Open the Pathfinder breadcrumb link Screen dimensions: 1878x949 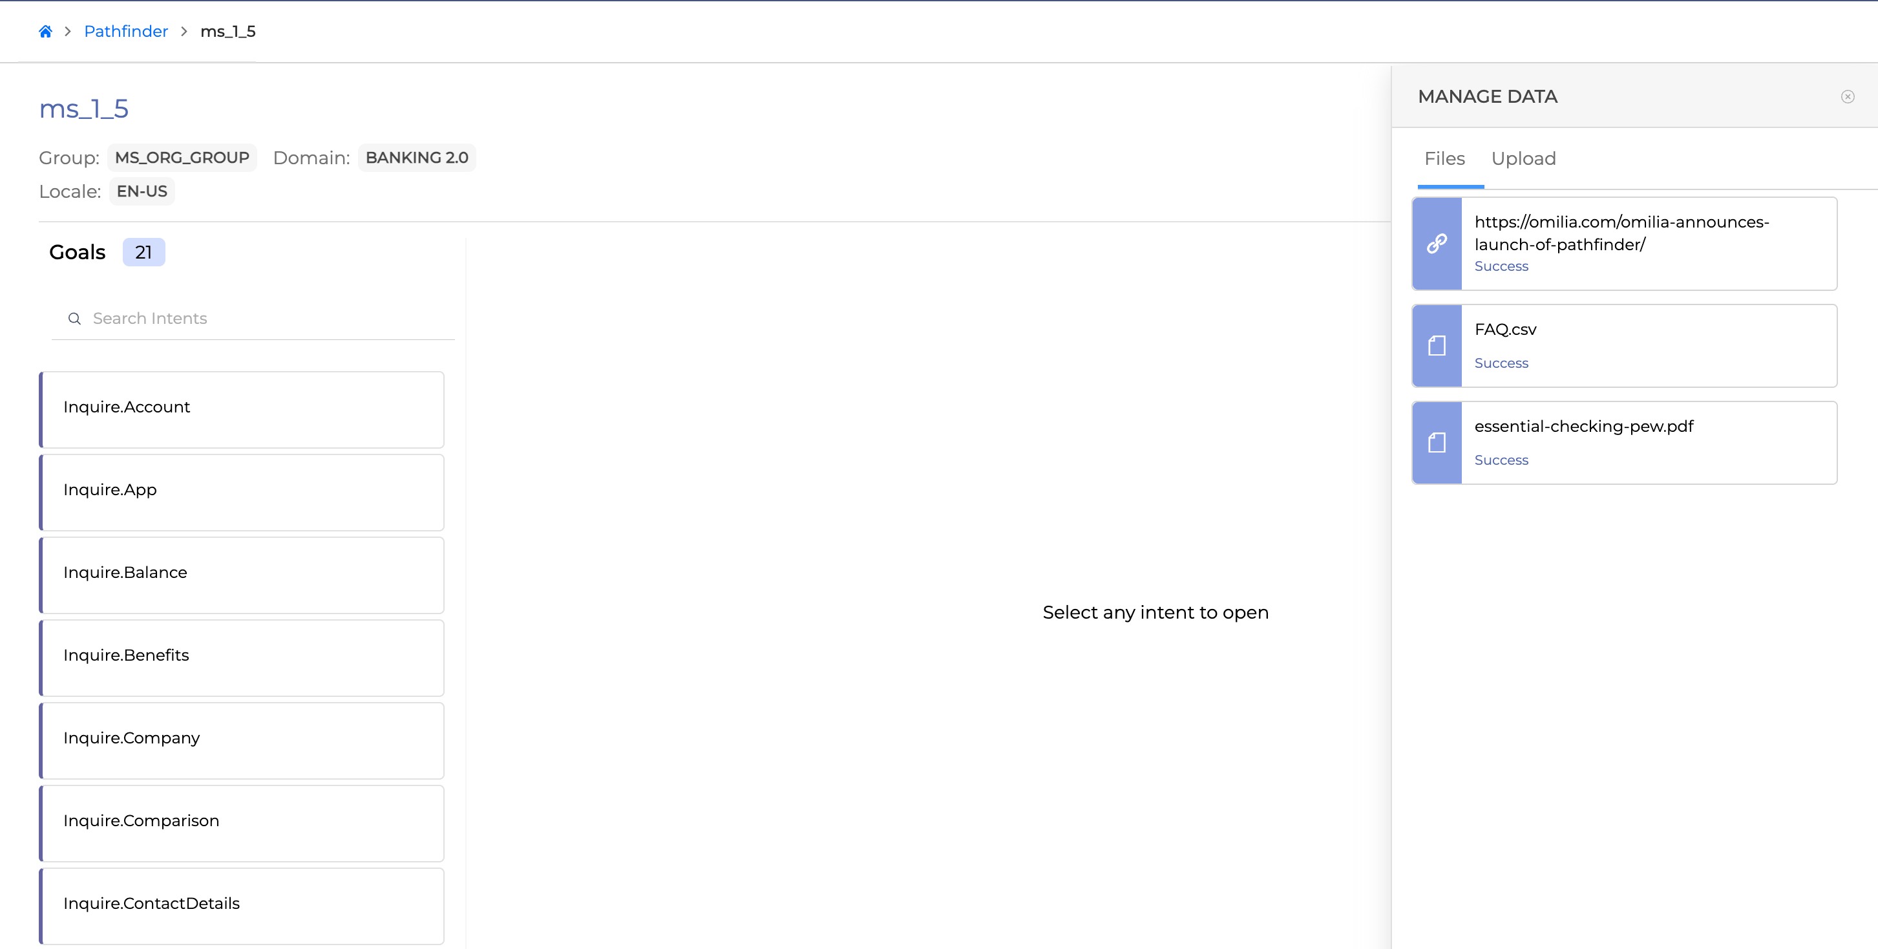click(126, 32)
